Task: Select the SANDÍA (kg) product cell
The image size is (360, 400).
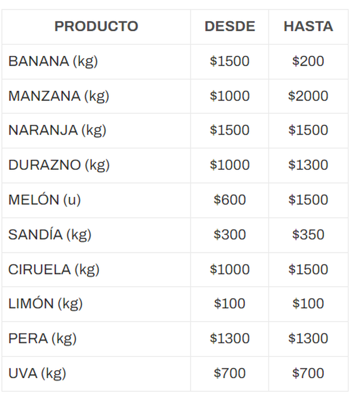Action: tap(50, 235)
